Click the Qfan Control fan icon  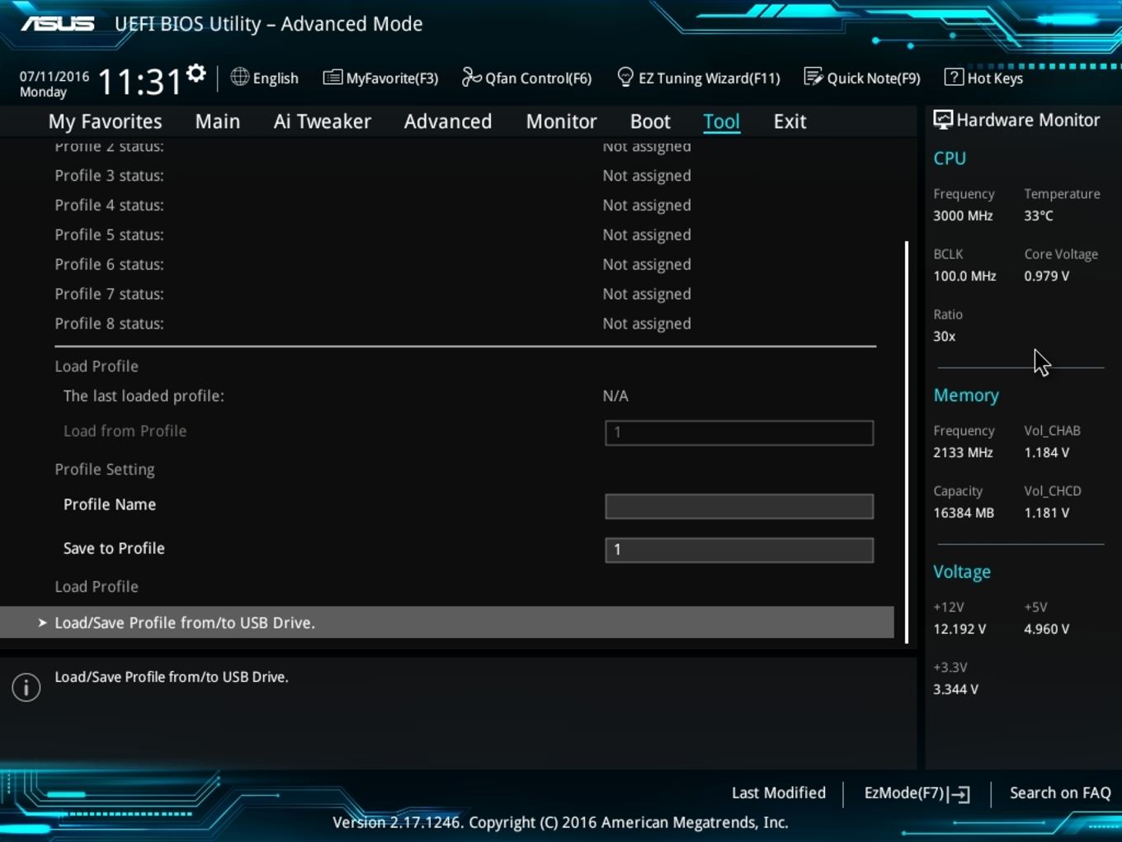(471, 77)
